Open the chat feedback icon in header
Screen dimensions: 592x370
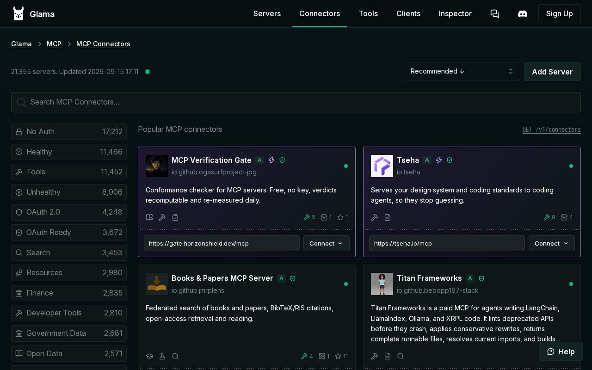coord(495,14)
